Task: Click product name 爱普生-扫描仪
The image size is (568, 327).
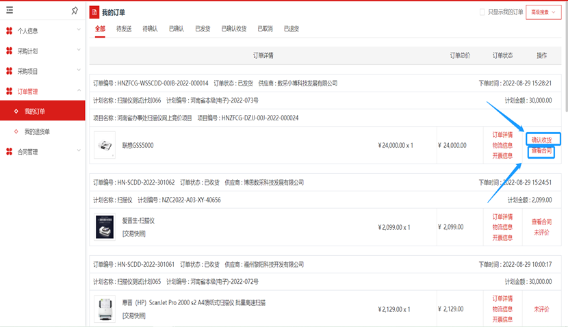Action: [138, 220]
